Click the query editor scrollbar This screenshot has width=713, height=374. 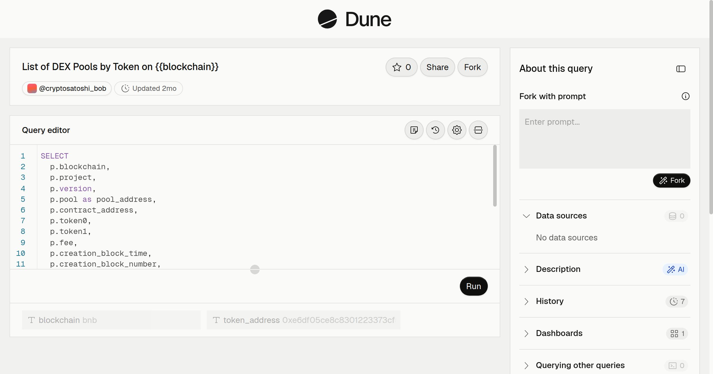click(x=495, y=176)
